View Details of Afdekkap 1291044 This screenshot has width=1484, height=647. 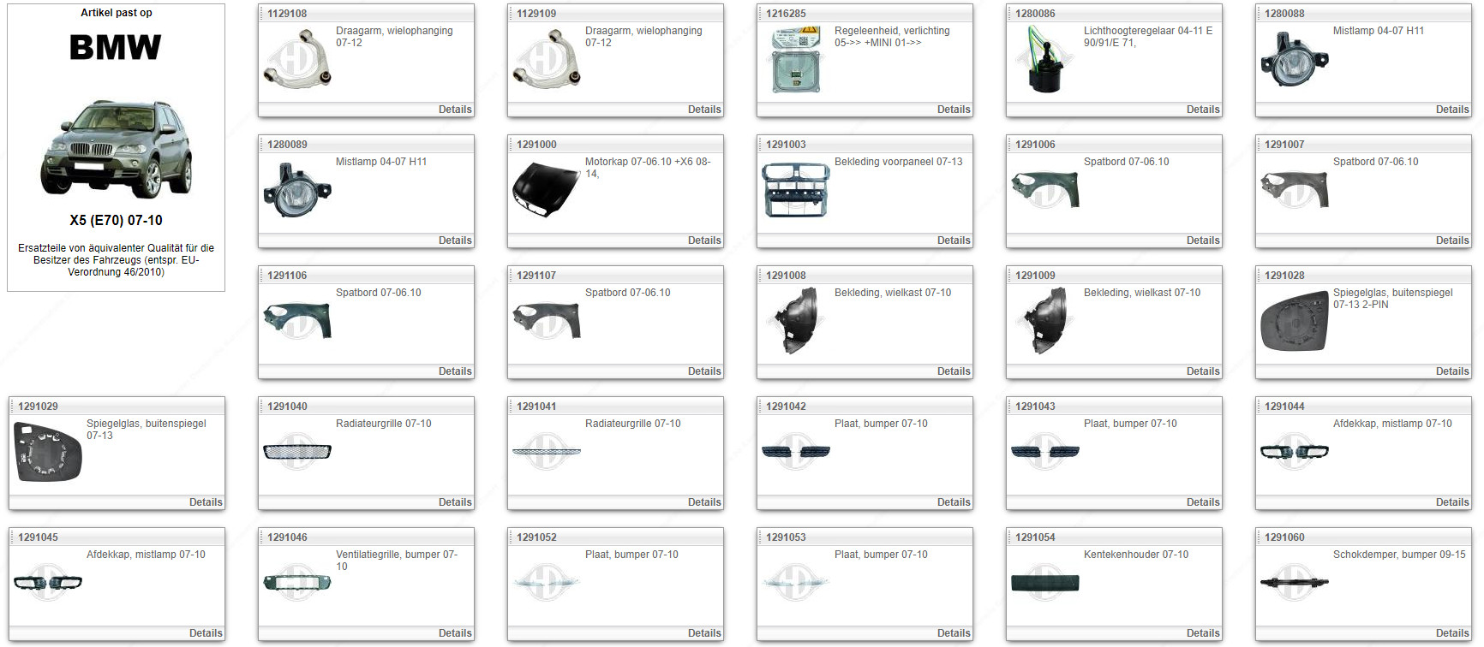(x=1452, y=502)
